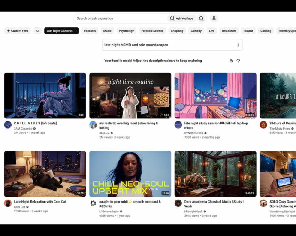
Task: Open the CHILL VIBES lofi beats thumbnail
Action: point(45,96)
